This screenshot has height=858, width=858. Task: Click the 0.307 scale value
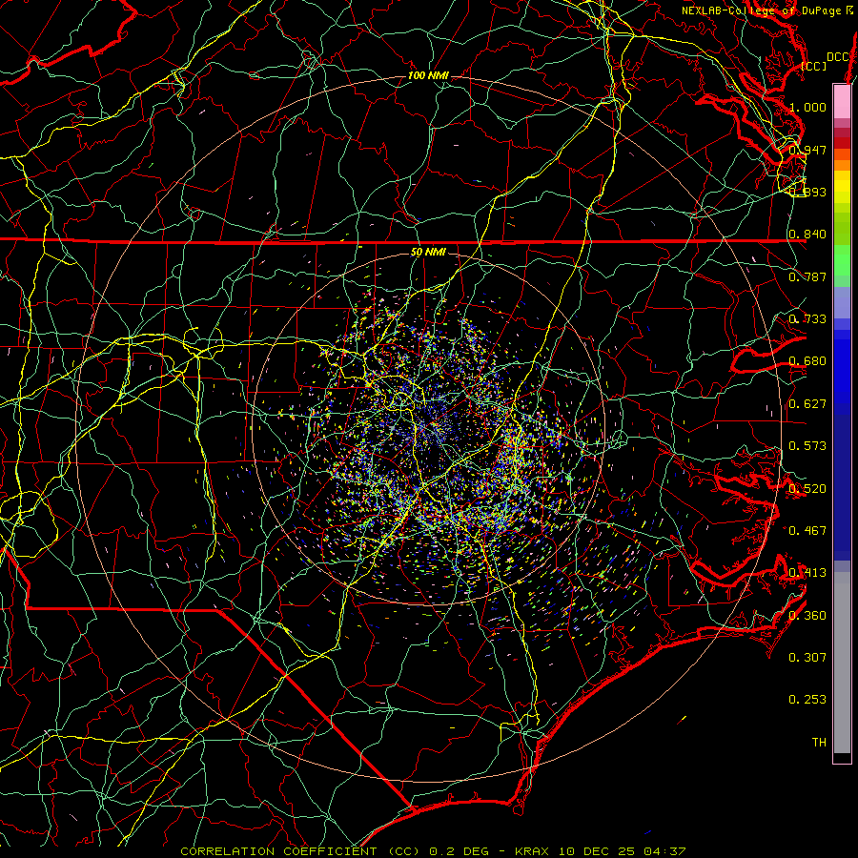[x=807, y=658]
